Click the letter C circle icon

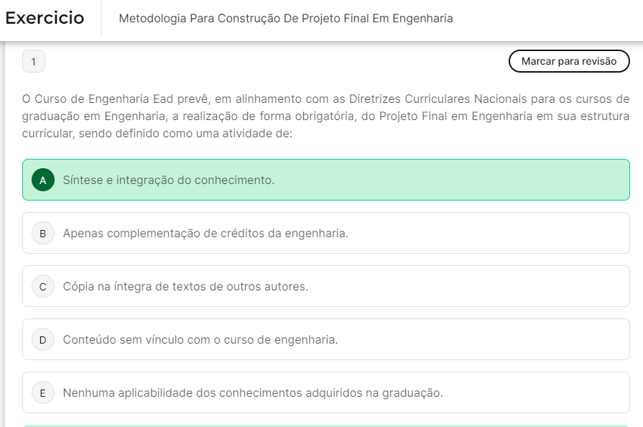(43, 286)
